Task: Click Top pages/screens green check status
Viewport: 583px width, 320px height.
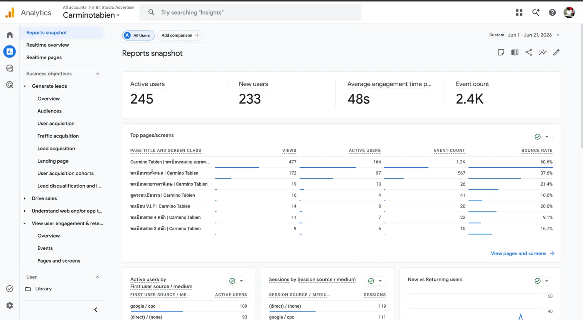Action: tap(538, 137)
